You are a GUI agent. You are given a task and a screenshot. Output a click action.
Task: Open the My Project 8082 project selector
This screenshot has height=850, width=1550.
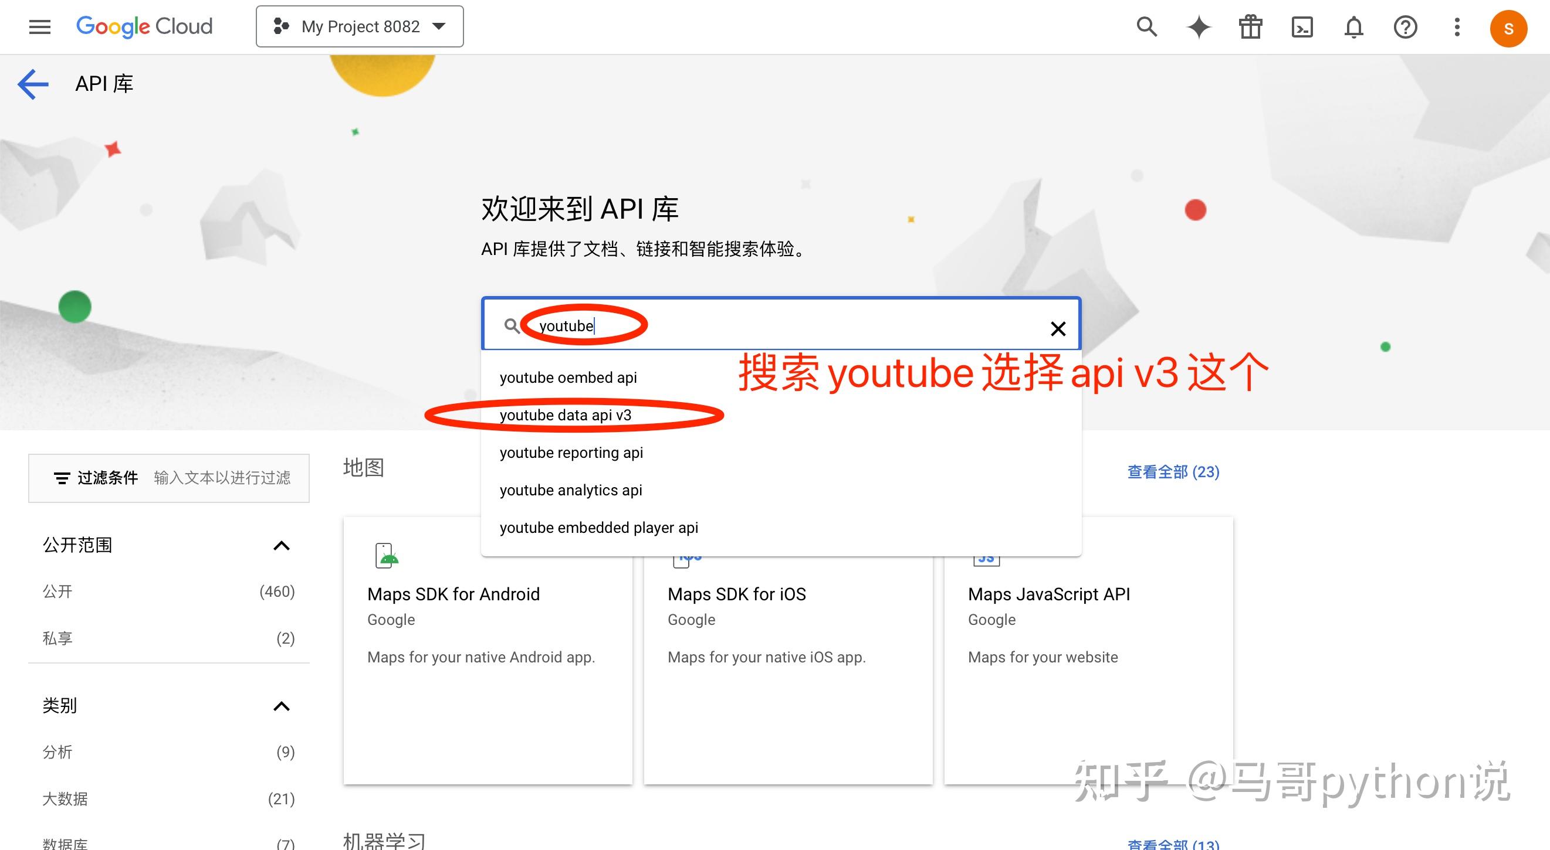click(x=359, y=26)
